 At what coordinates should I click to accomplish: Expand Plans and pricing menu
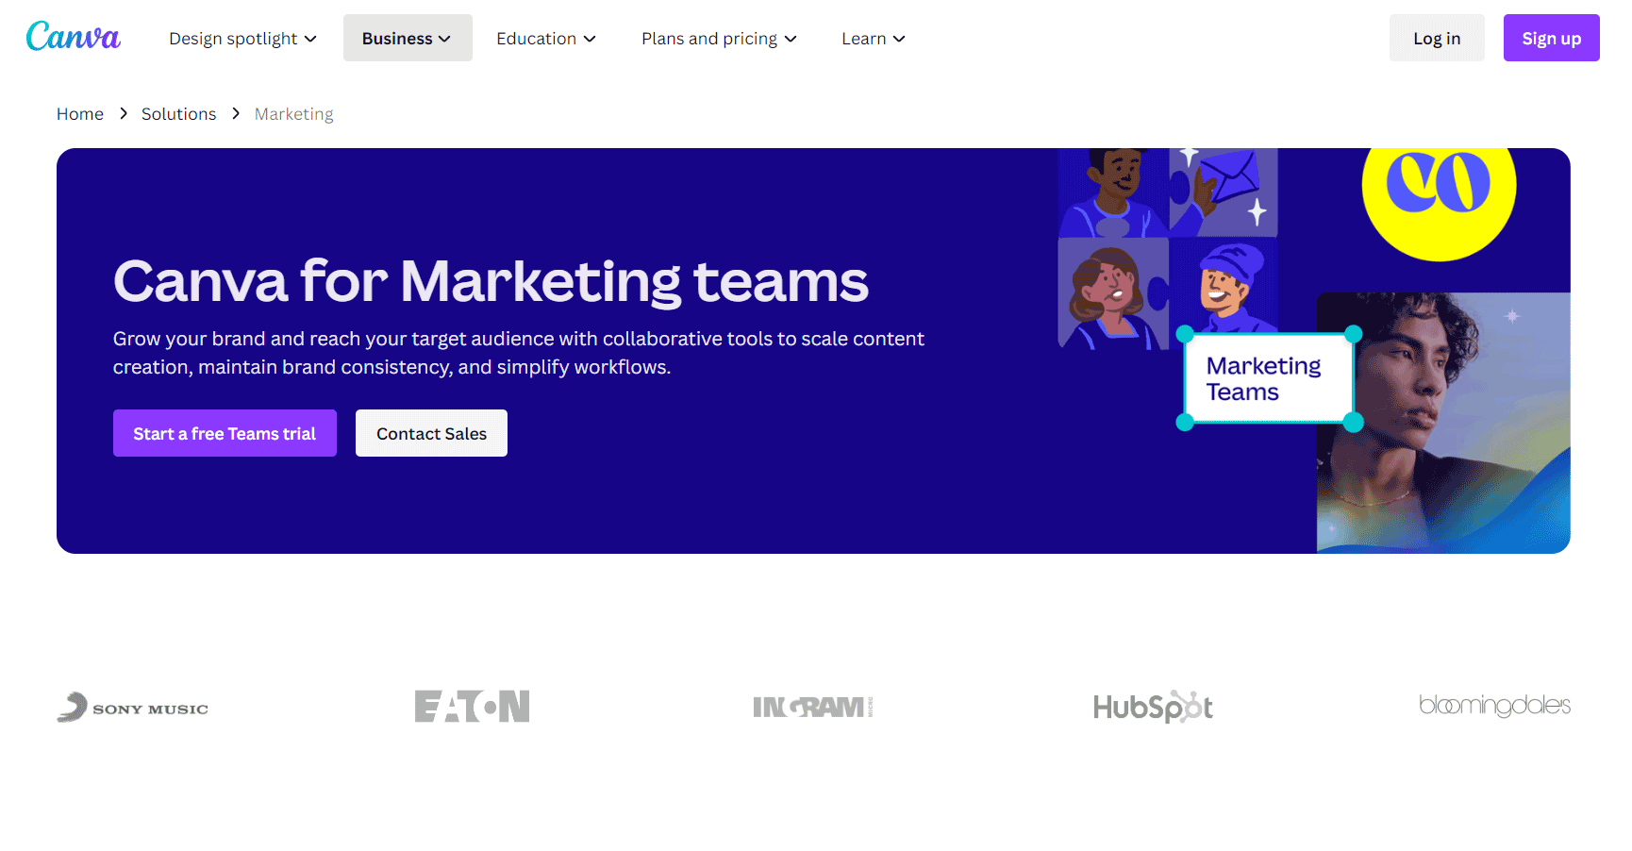point(719,39)
